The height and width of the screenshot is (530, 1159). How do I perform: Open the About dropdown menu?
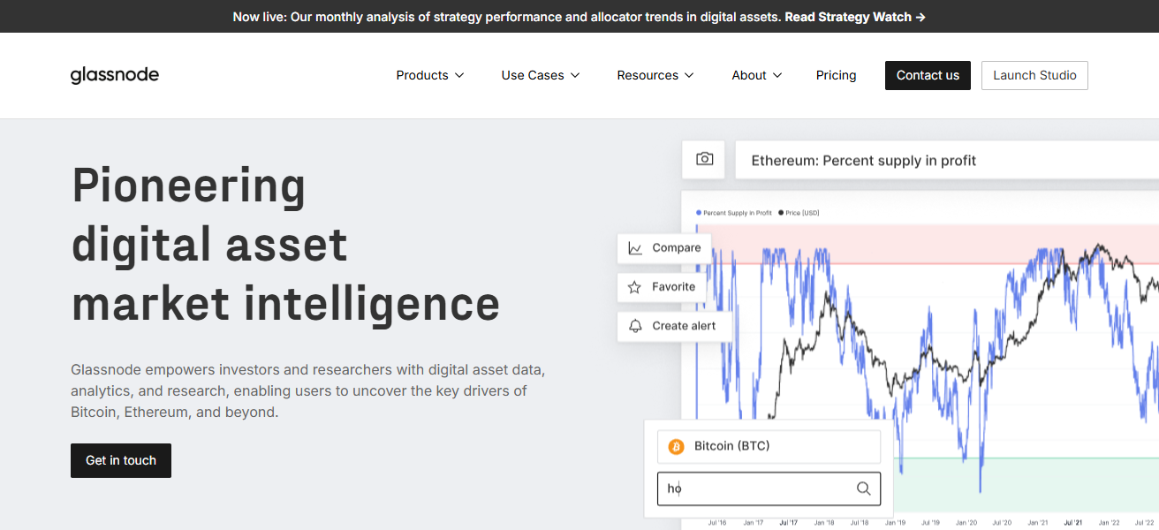tap(756, 75)
